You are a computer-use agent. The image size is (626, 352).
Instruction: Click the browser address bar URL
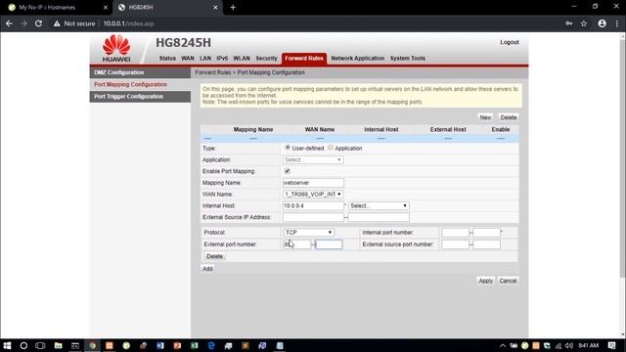128,23
